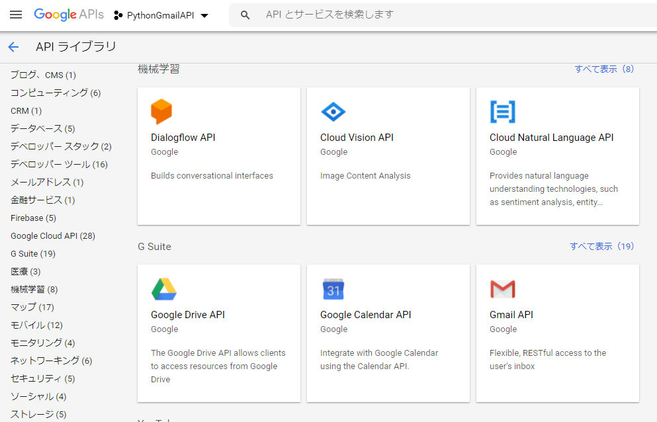Click the Google APIs logo
The image size is (657, 422).
click(69, 15)
